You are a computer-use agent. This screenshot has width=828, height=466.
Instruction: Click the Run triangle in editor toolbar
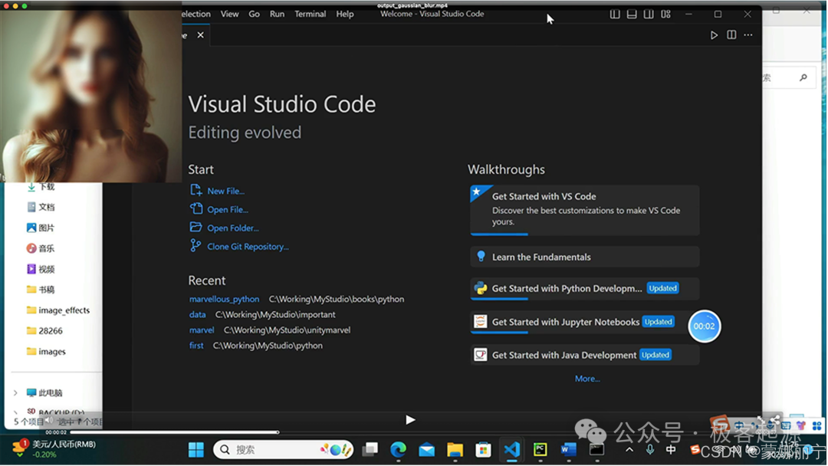714,35
